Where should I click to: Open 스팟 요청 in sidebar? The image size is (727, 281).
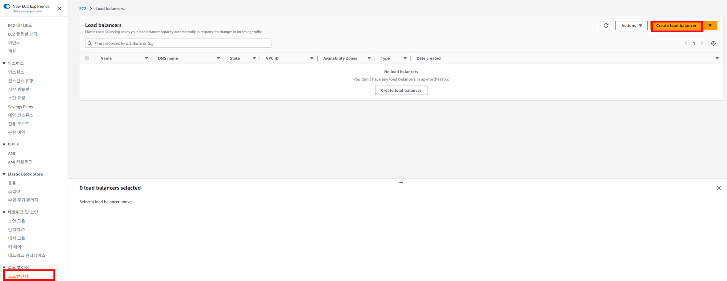(17, 98)
